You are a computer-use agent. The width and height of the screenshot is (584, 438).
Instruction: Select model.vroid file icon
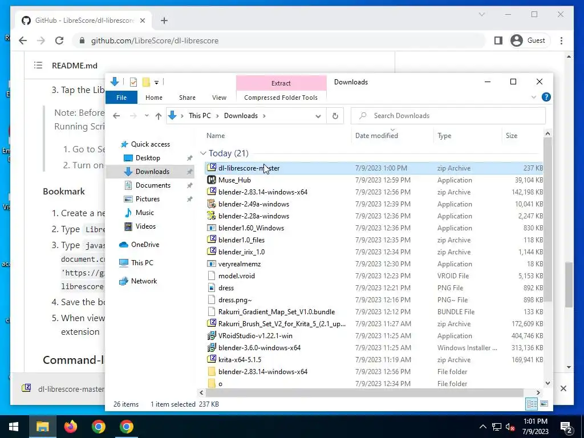[x=212, y=275]
